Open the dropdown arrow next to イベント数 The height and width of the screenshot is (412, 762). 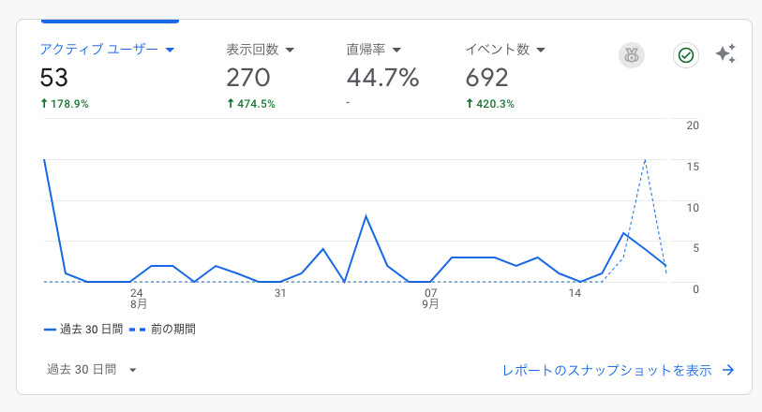point(541,50)
